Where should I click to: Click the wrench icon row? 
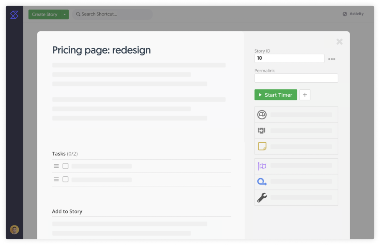(x=262, y=198)
